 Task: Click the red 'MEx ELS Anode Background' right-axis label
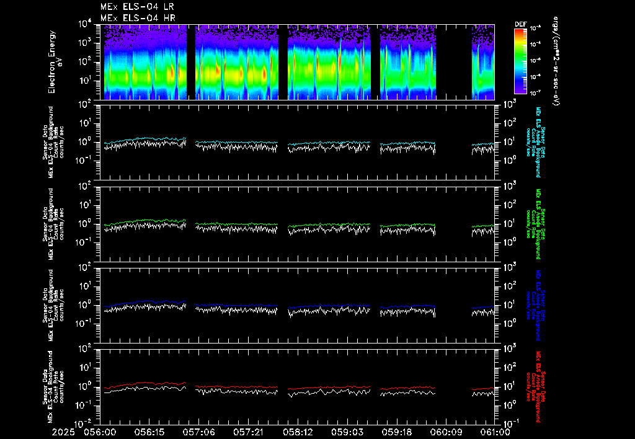538,387
